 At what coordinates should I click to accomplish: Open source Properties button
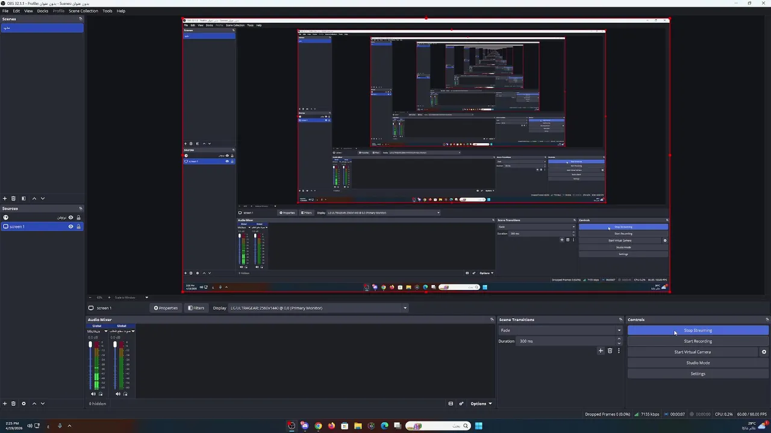(x=166, y=308)
